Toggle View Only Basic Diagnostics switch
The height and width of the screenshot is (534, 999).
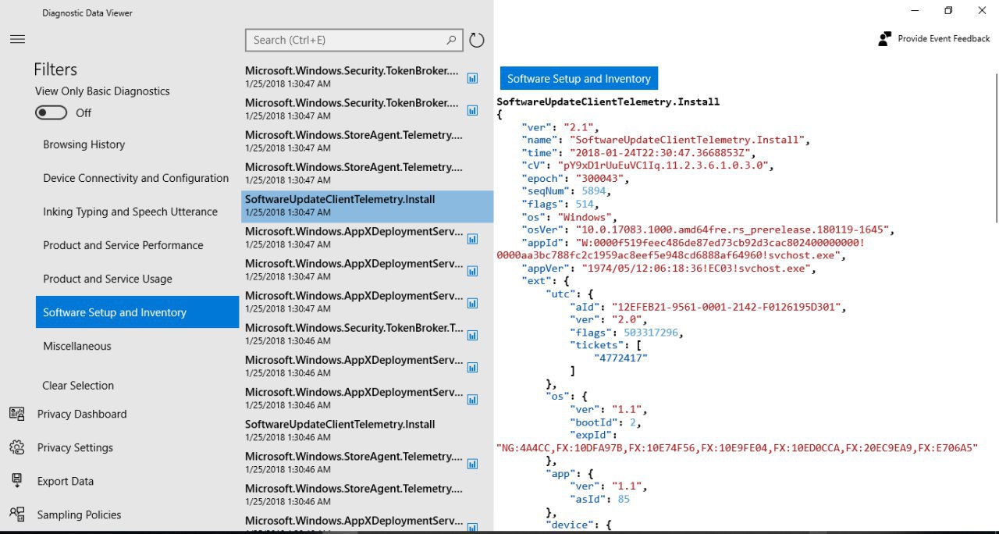51,112
